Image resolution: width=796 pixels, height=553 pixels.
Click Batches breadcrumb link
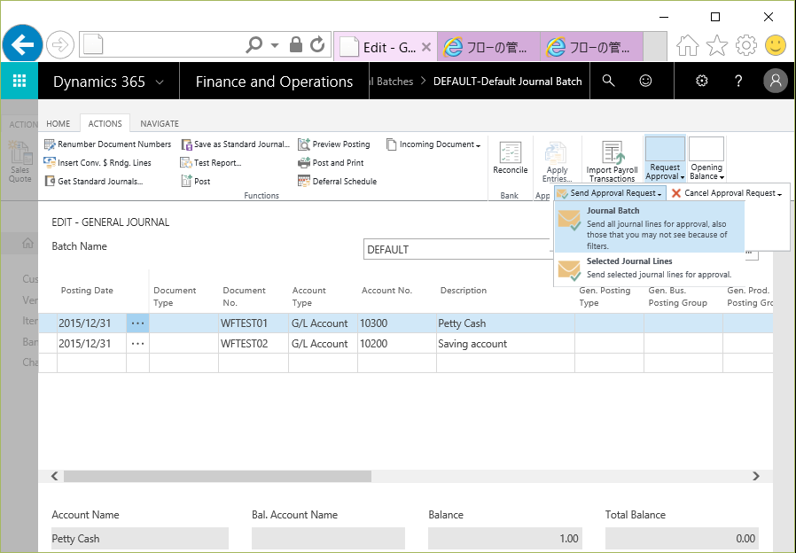click(393, 82)
